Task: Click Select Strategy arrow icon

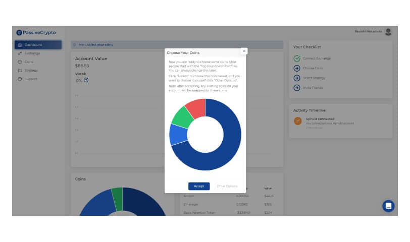Action: pos(297,78)
